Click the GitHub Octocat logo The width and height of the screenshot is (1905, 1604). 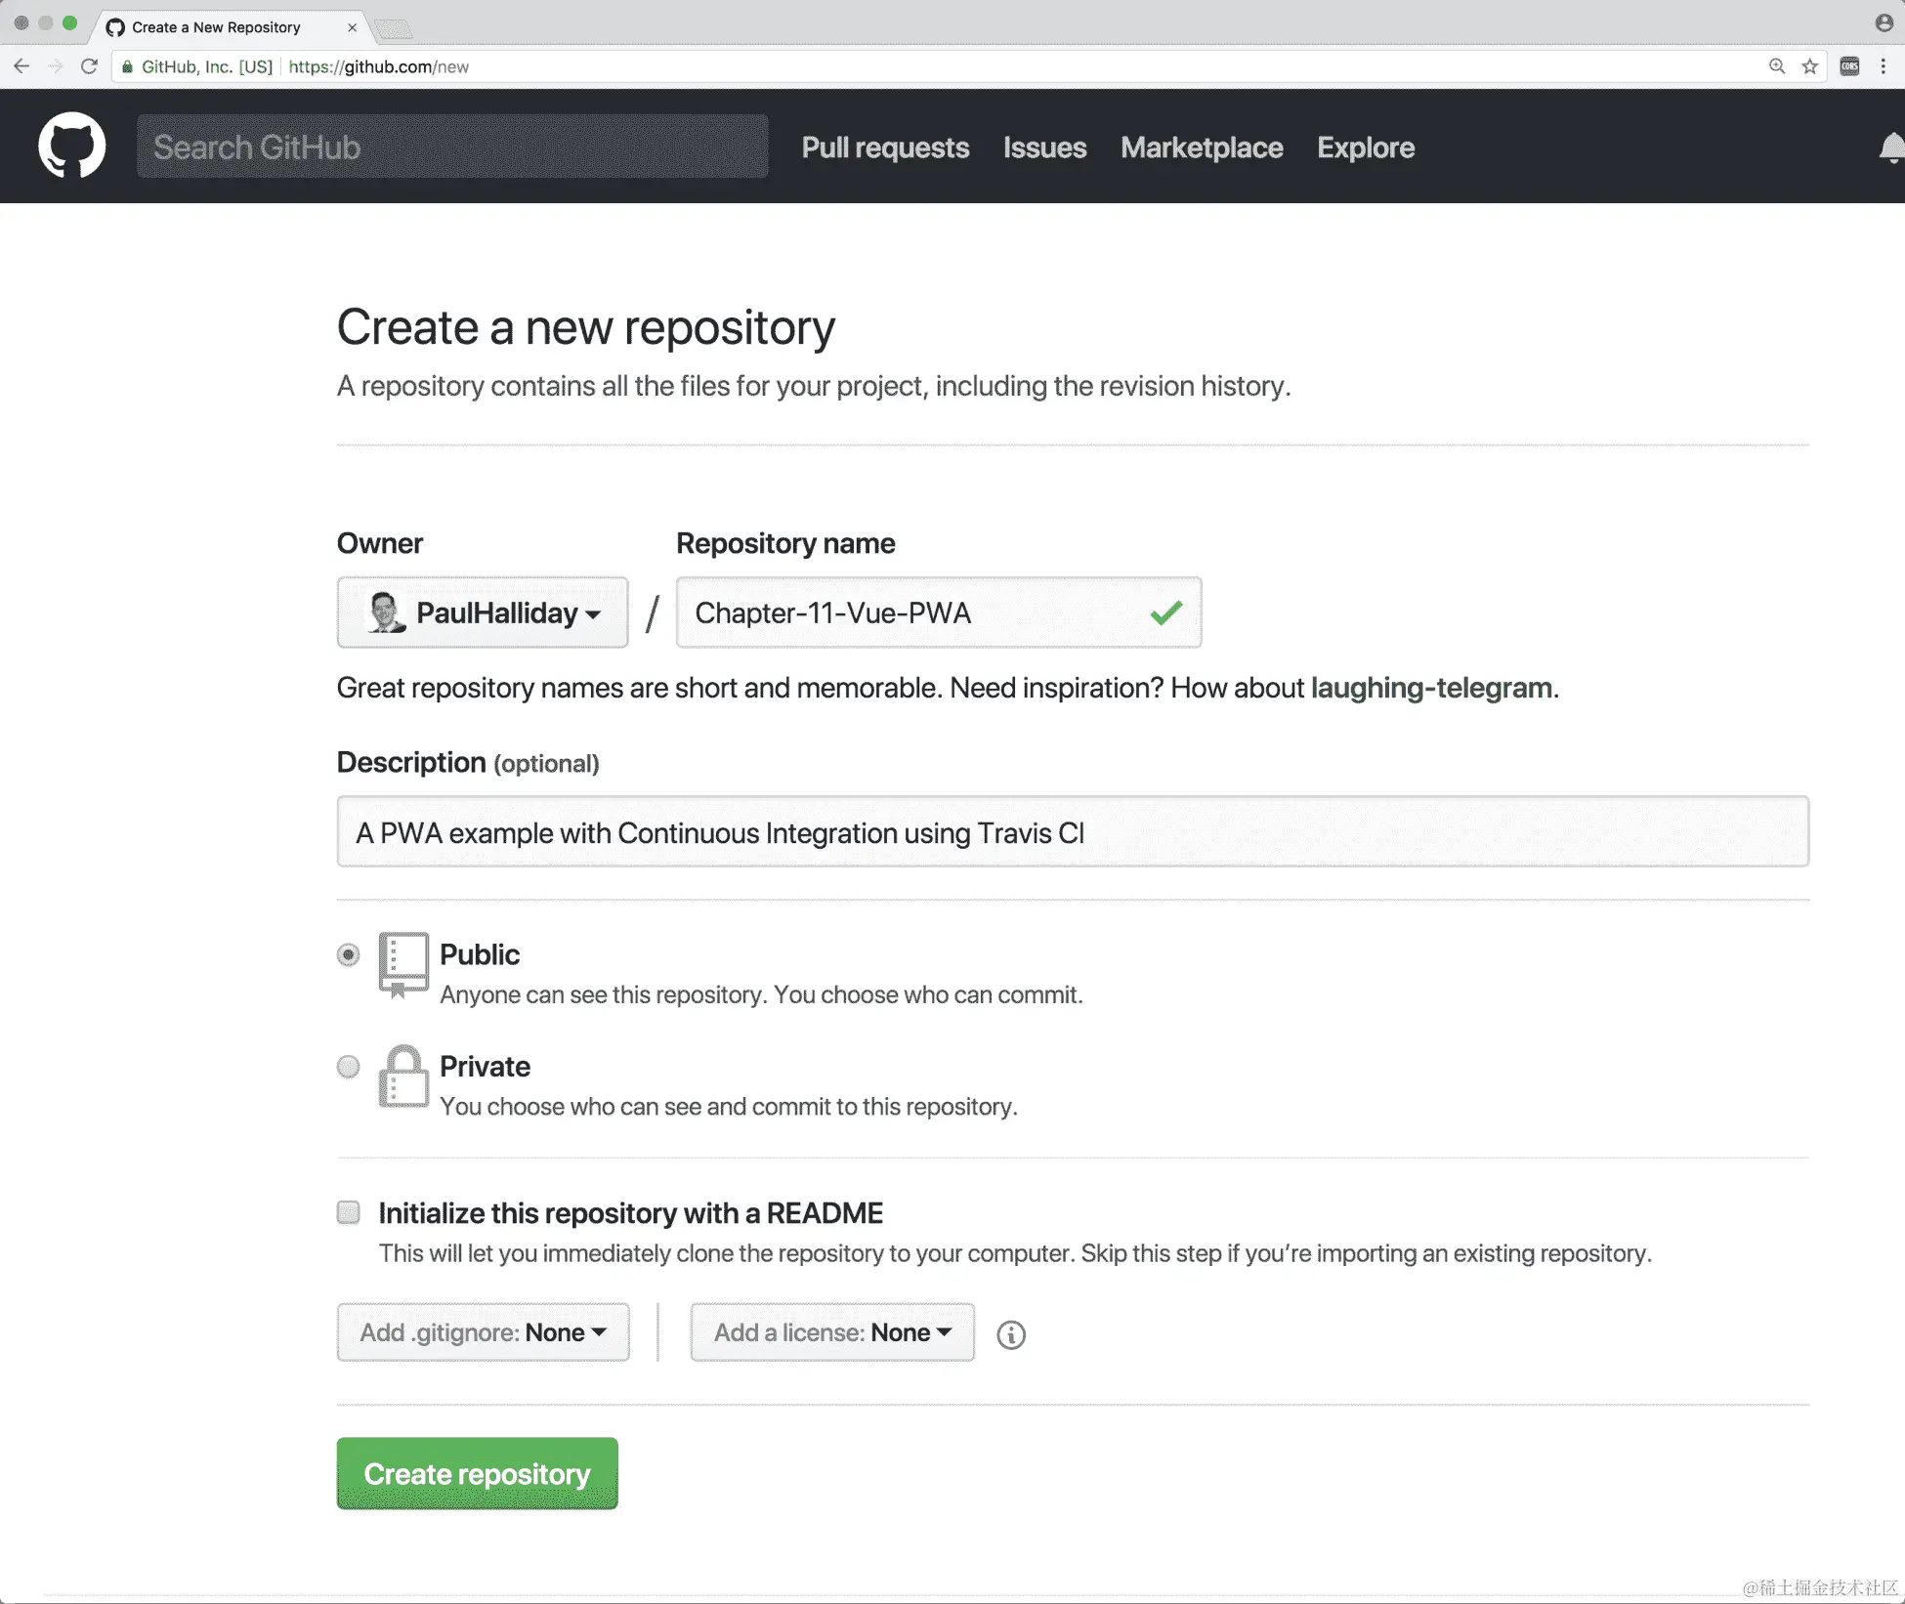(71, 146)
